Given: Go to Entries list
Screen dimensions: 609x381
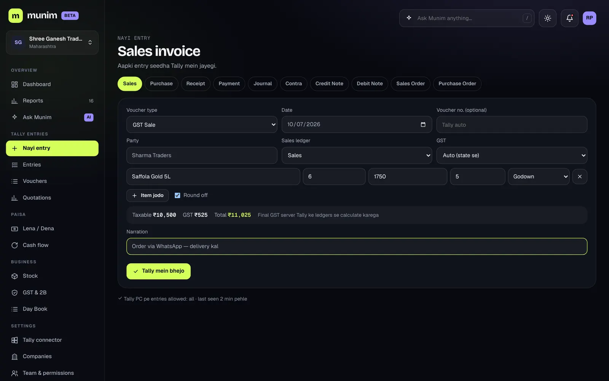Looking at the screenshot, I should point(52,165).
